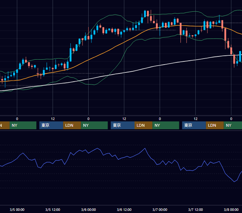Click NY session block spanning 3/7 00:00
Screen dimensions: 242x213
[x=166, y=125]
